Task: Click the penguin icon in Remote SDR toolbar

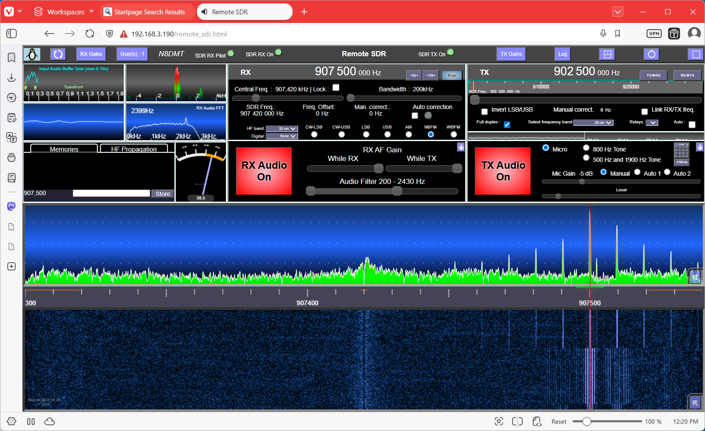Action: coord(32,54)
